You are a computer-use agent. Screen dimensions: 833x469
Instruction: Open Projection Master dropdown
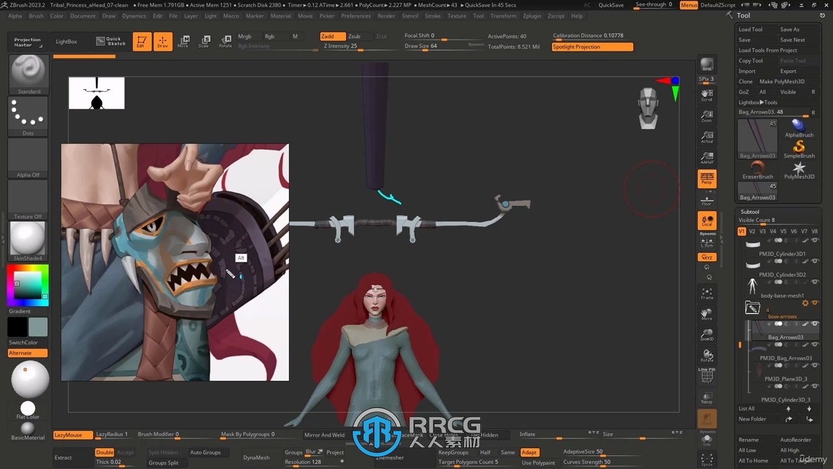click(27, 42)
